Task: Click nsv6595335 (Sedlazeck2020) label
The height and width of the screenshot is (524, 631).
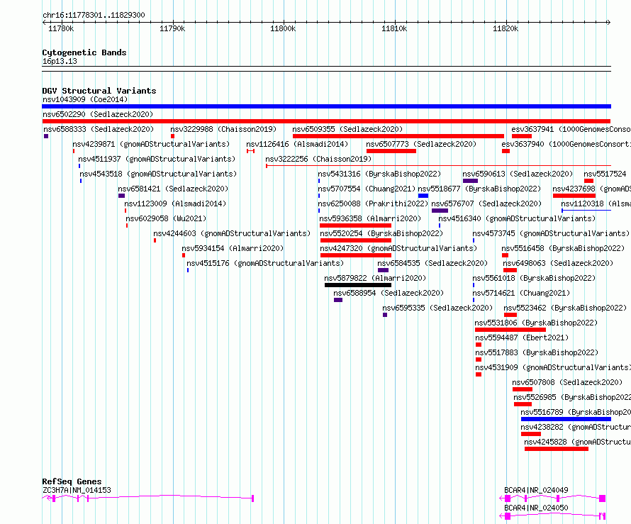Action: tap(437, 308)
